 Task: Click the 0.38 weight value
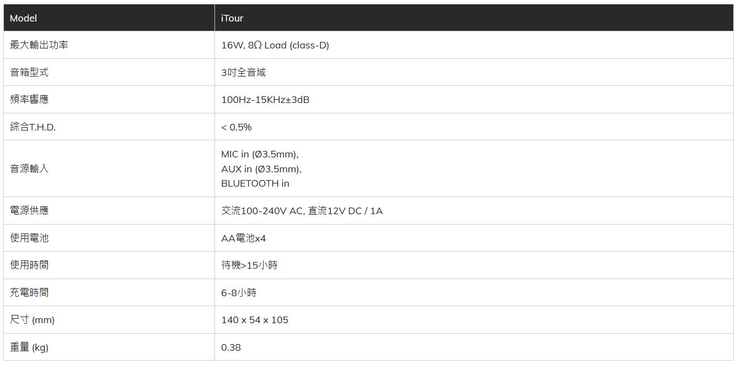[231, 347]
